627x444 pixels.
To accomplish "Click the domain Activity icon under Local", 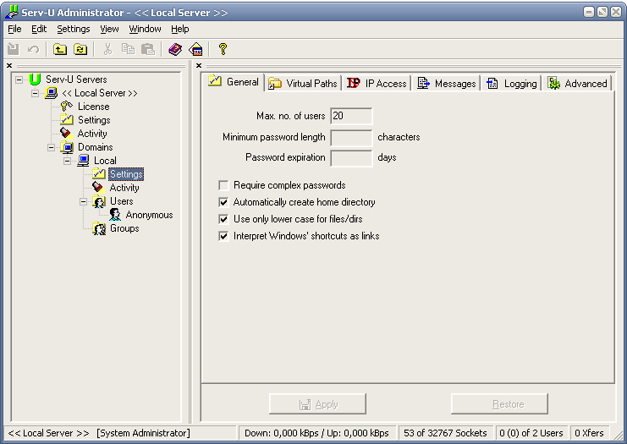I will pyautogui.click(x=99, y=188).
